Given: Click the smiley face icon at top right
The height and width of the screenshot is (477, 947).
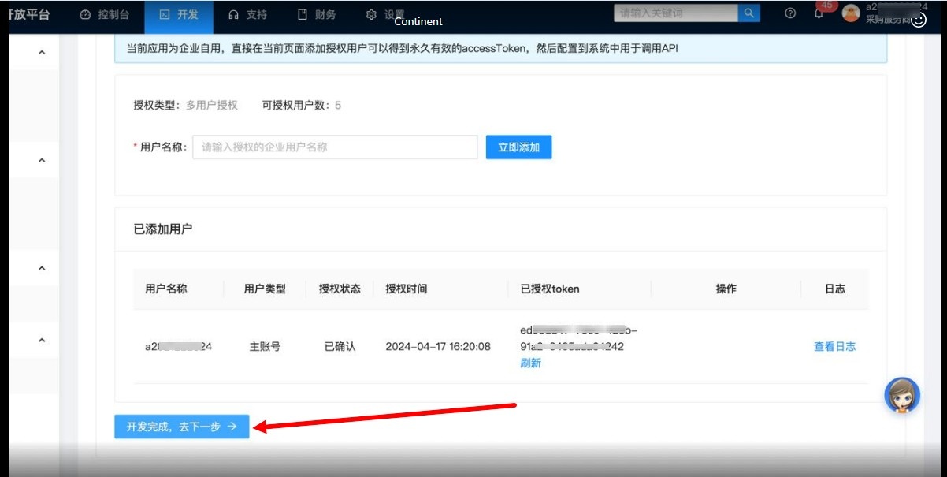Looking at the screenshot, I should pos(918,21).
